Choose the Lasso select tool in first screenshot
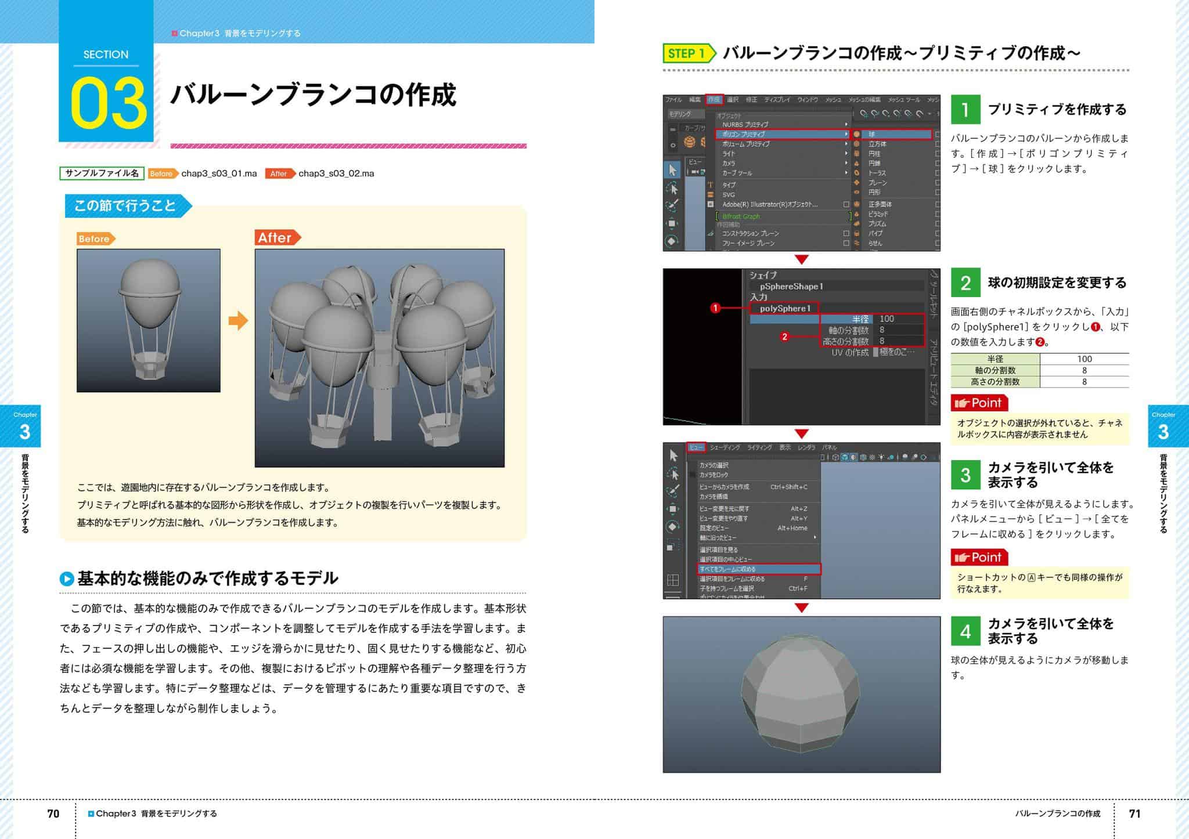This screenshot has width=1189, height=839. click(672, 188)
